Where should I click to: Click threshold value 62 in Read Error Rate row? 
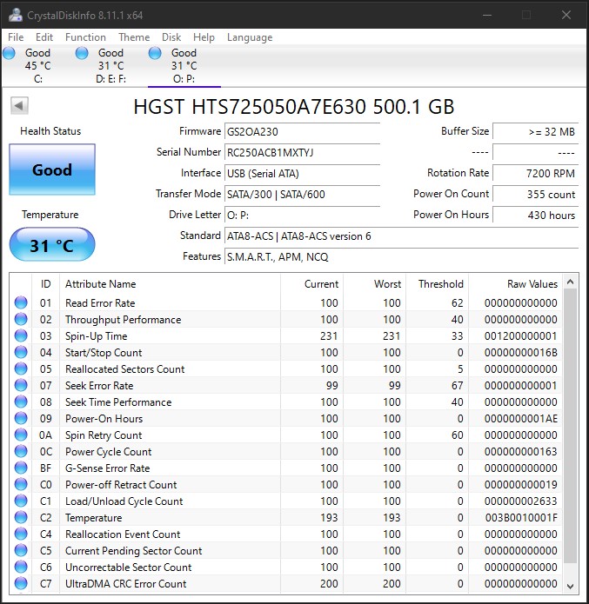457,302
